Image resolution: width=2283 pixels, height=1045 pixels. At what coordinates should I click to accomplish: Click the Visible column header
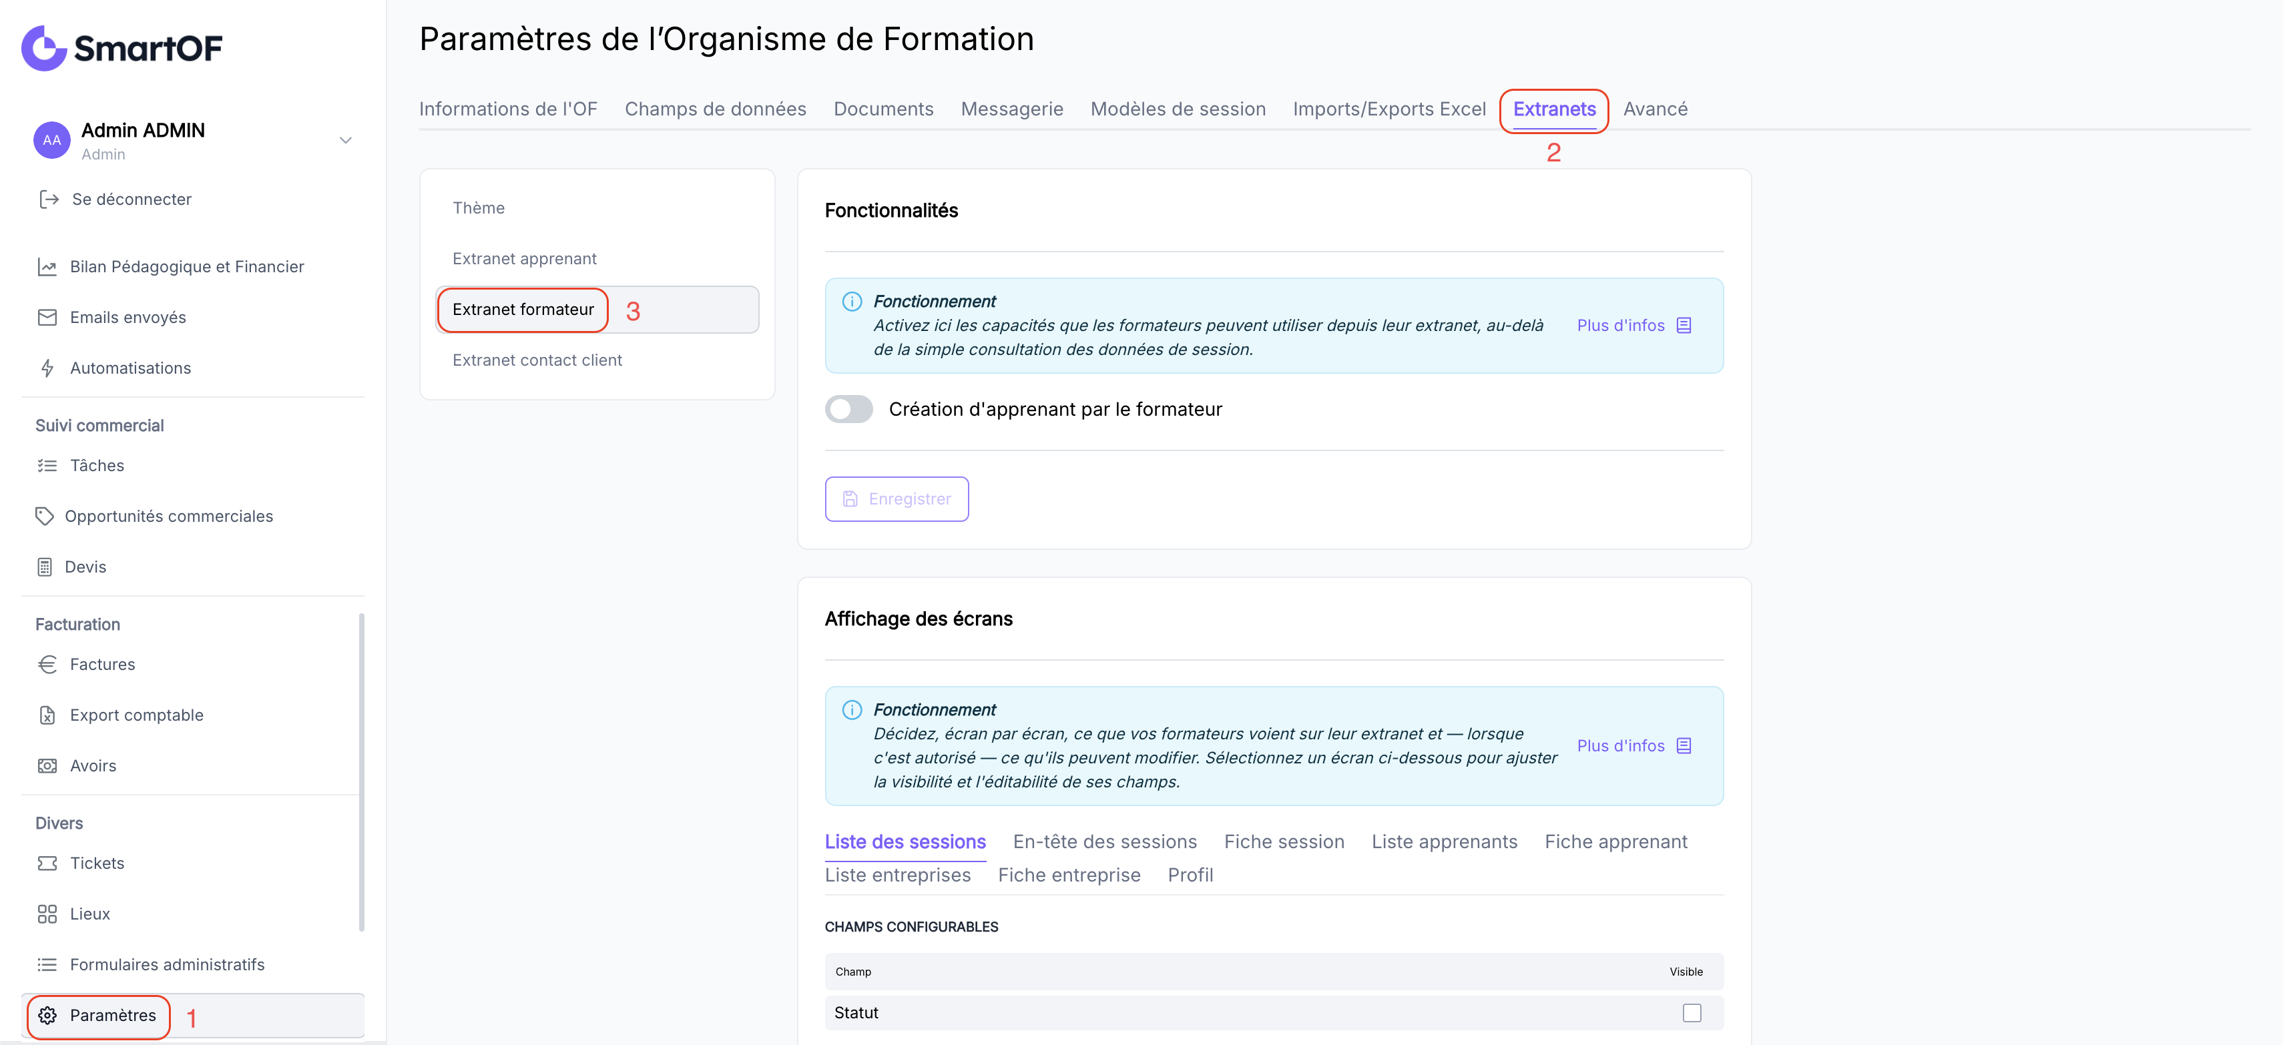tap(1686, 972)
